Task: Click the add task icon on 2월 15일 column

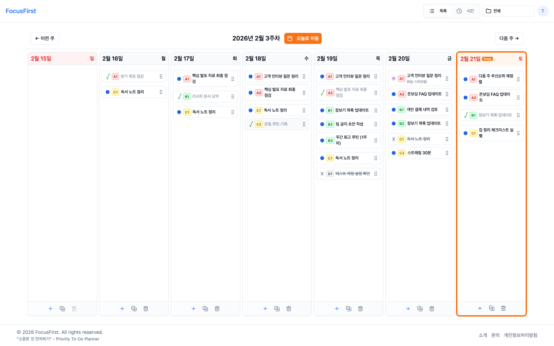Action: pos(51,308)
